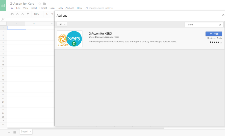Open the Data menu

tap(52, 8)
